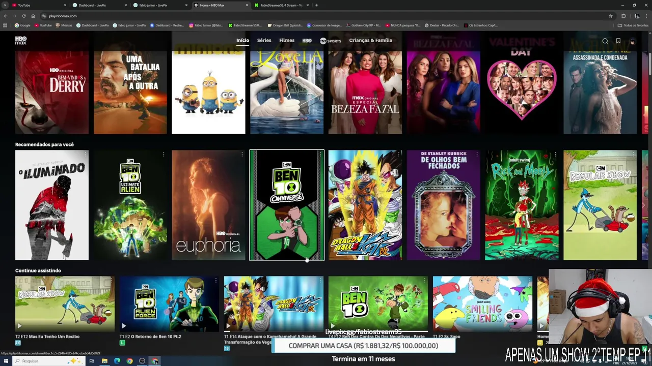This screenshot has height=366, width=652.
Task: Open options menu on De Olhos Bem Fechados card
Action: 477,154
